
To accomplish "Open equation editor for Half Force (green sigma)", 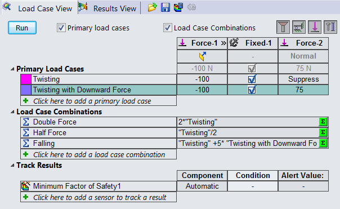I will pyautogui.click(x=323, y=132).
